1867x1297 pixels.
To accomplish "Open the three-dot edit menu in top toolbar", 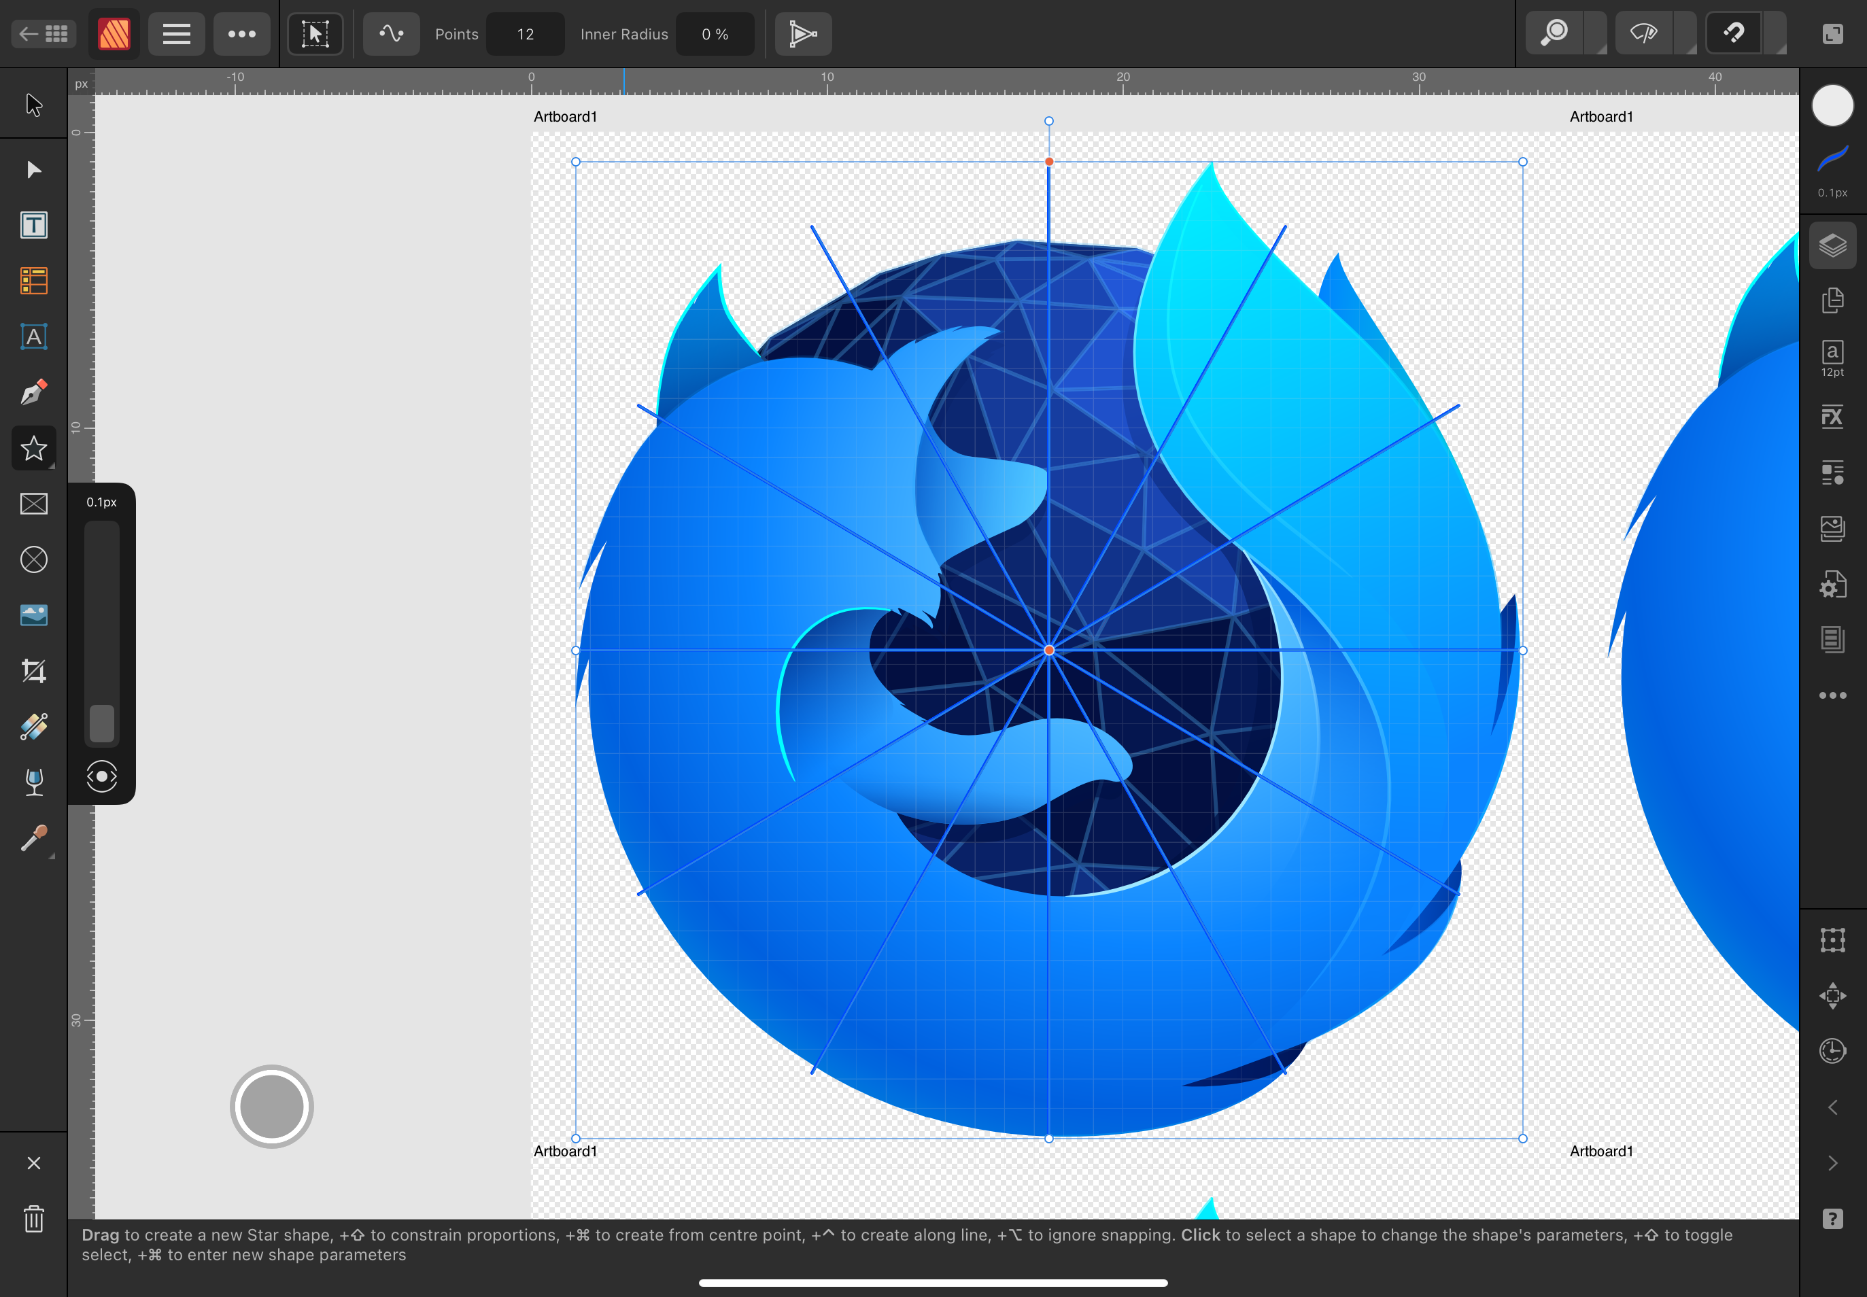I will click(x=241, y=34).
